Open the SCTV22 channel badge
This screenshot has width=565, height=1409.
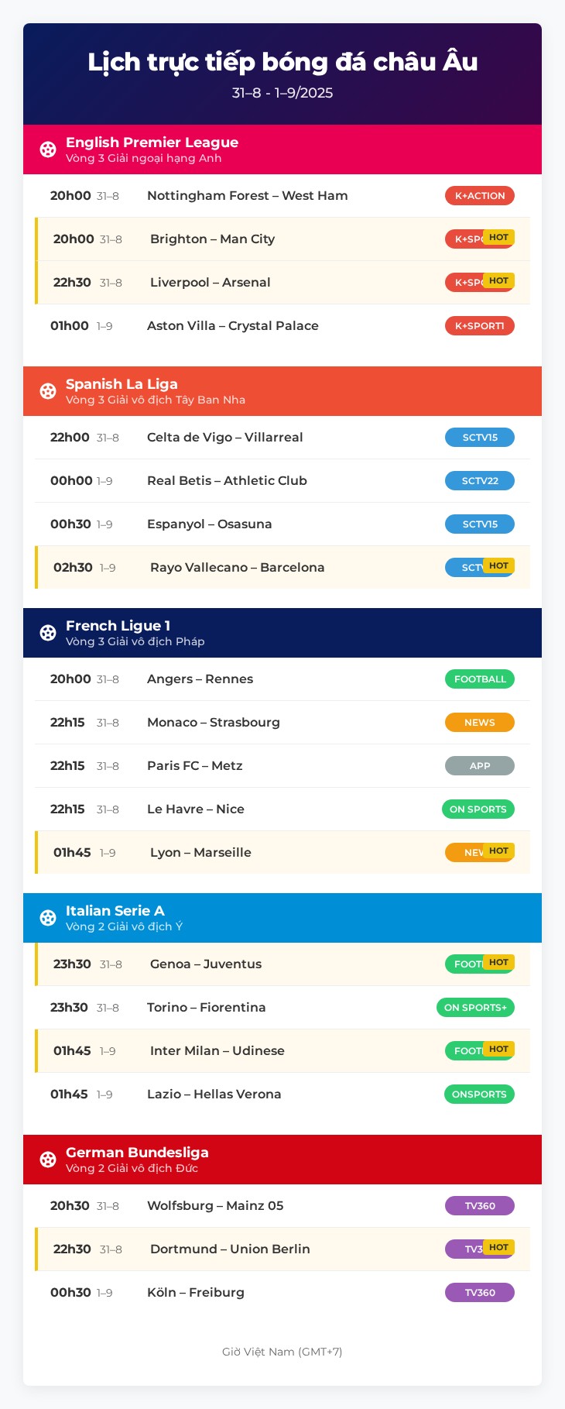[480, 481]
